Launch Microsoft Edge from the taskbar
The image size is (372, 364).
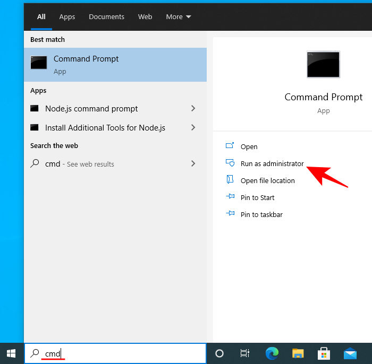pos(272,353)
